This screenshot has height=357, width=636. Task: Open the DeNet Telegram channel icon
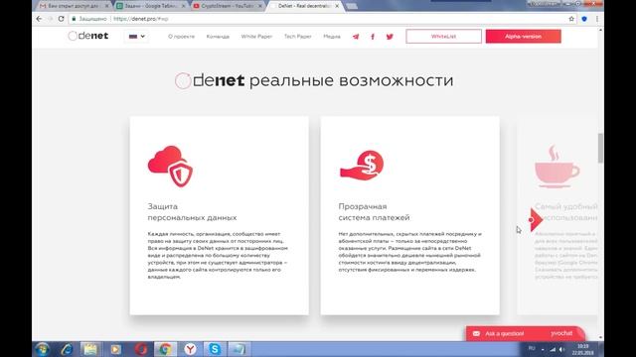[x=356, y=37]
